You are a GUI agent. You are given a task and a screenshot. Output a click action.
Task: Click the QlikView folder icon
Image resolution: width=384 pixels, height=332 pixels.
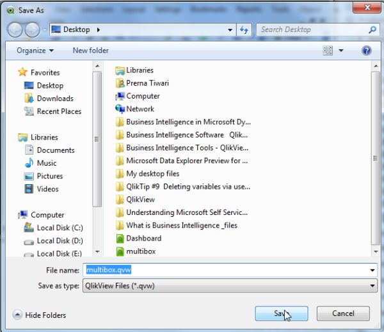click(120, 200)
